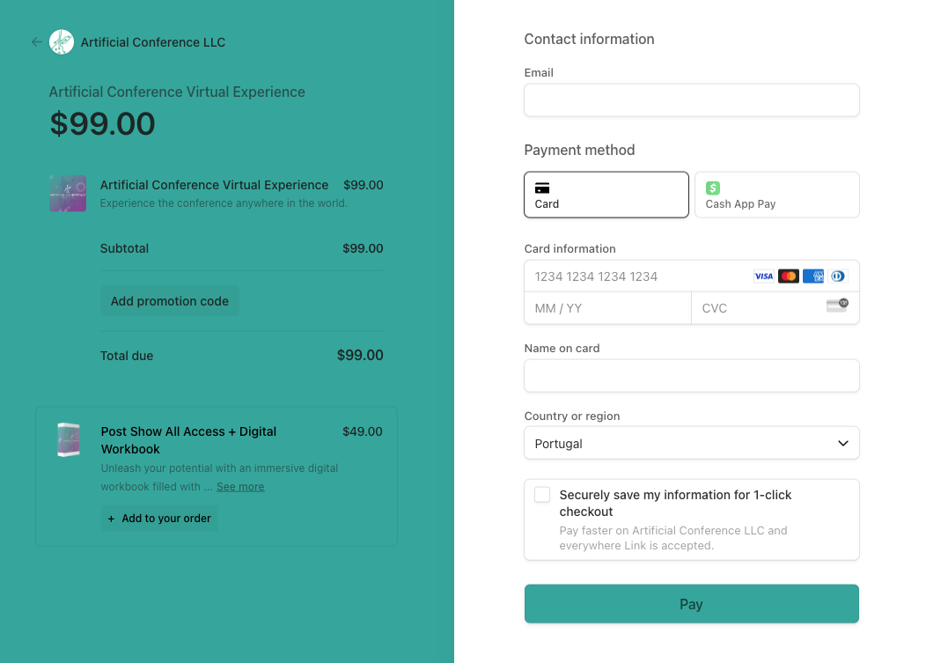Switch to Cash App Pay method
Image resolution: width=926 pixels, height=663 pixels.
[x=776, y=195]
